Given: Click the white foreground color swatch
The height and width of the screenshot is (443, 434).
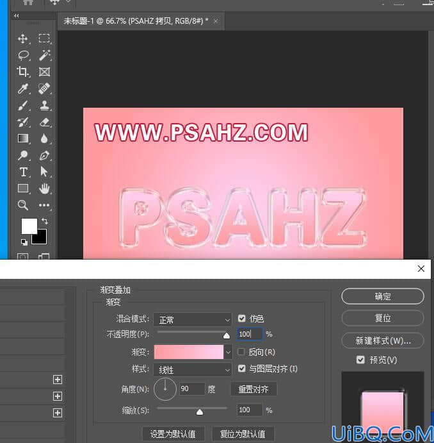Looking at the screenshot, I should click(28, 225).
